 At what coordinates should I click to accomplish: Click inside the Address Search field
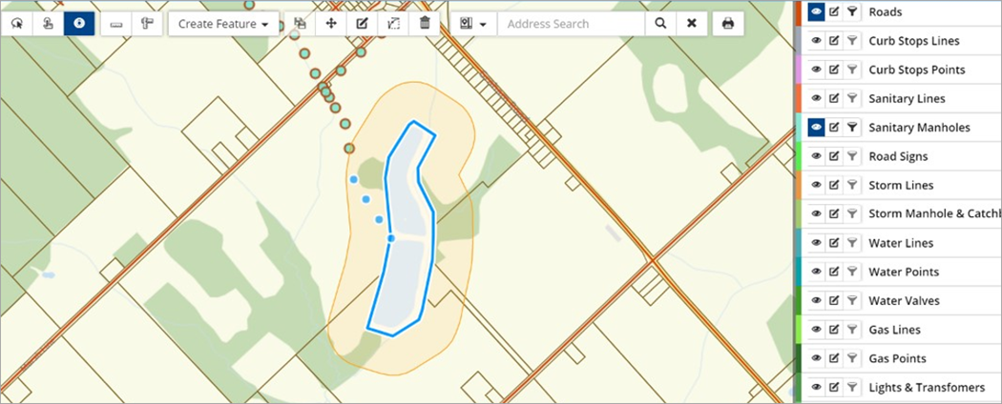pos(572,24)
